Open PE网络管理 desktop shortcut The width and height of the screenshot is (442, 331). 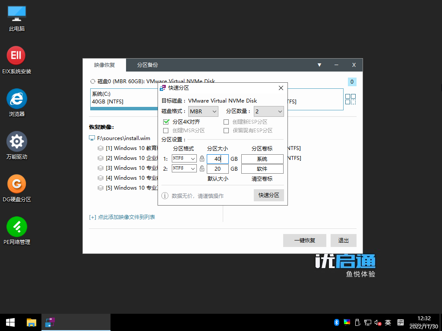pyautogui.click(x=17, y=231)
